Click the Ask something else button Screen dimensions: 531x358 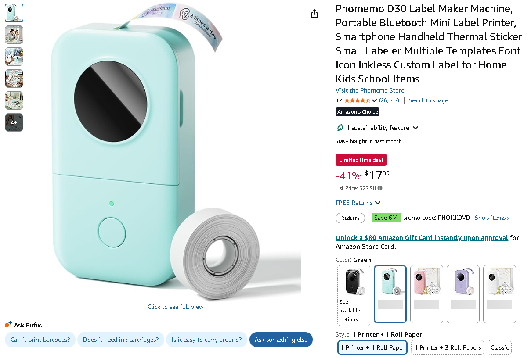281,340
